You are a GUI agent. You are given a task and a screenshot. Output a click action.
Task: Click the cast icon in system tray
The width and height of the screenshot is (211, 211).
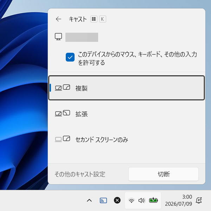(x=103, y=200)
